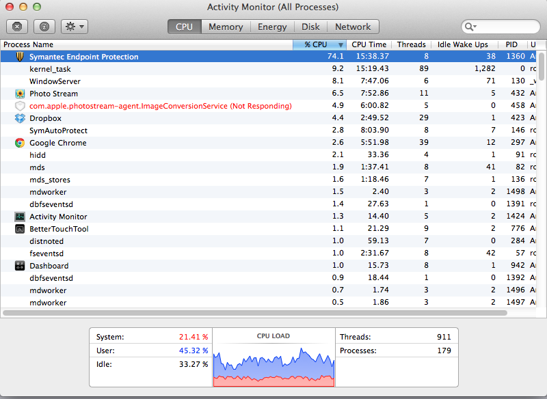Click the Google Chrome app icon

click(20, 143)
